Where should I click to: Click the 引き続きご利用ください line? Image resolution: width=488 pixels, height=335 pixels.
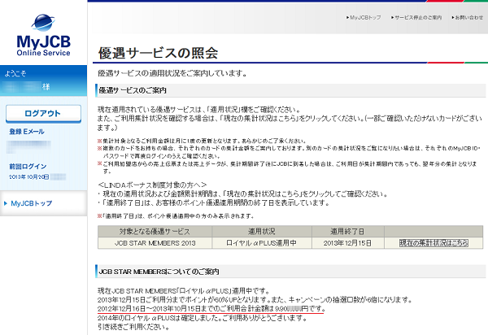[x=133, y=327]
